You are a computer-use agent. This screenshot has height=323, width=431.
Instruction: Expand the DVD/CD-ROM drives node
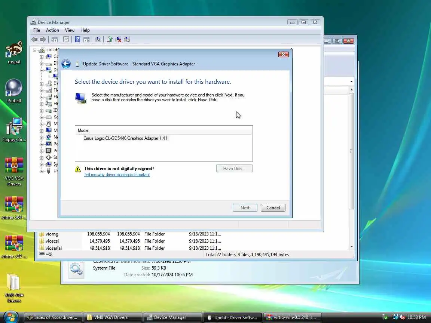click(x=42, y=83)
